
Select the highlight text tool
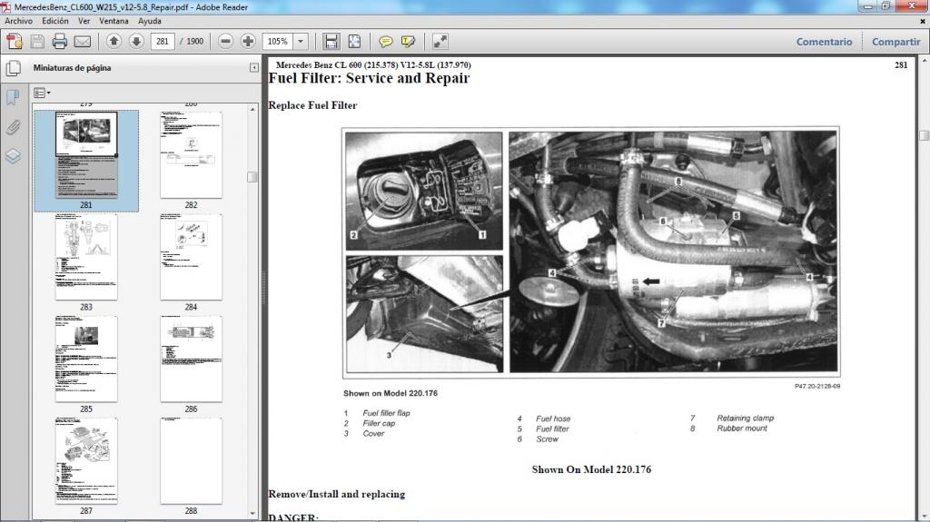click(409, 41)
